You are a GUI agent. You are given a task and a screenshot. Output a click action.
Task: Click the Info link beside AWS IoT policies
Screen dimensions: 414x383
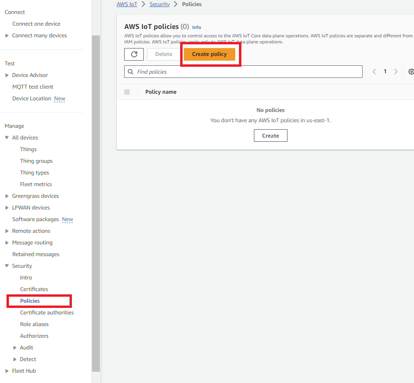196,28
